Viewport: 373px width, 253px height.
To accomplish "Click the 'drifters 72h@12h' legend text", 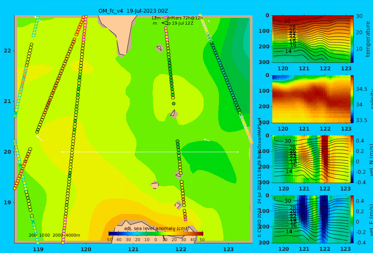I will pos(185,18).
